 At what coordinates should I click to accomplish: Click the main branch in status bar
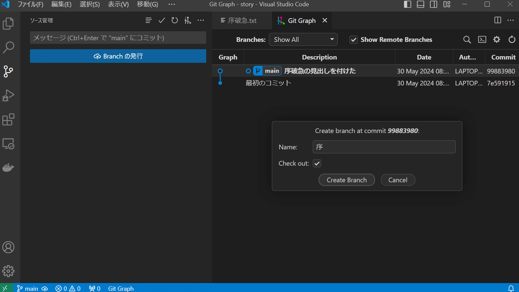27,288
